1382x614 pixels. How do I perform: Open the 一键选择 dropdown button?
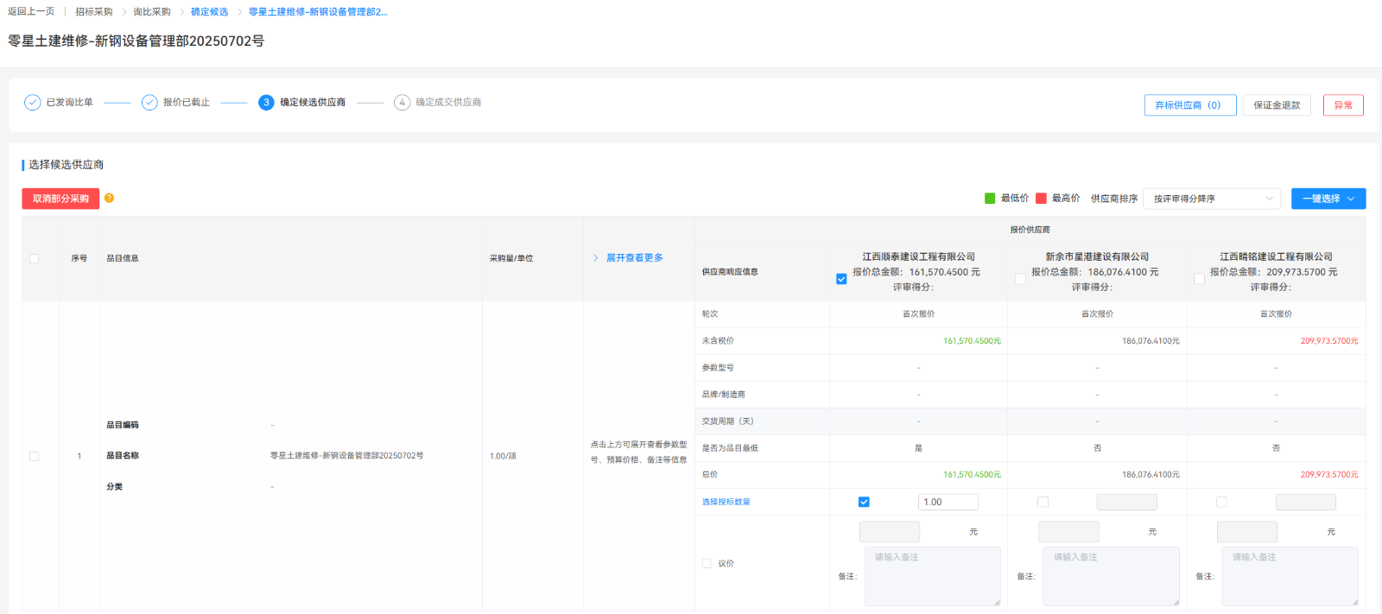1328,199
